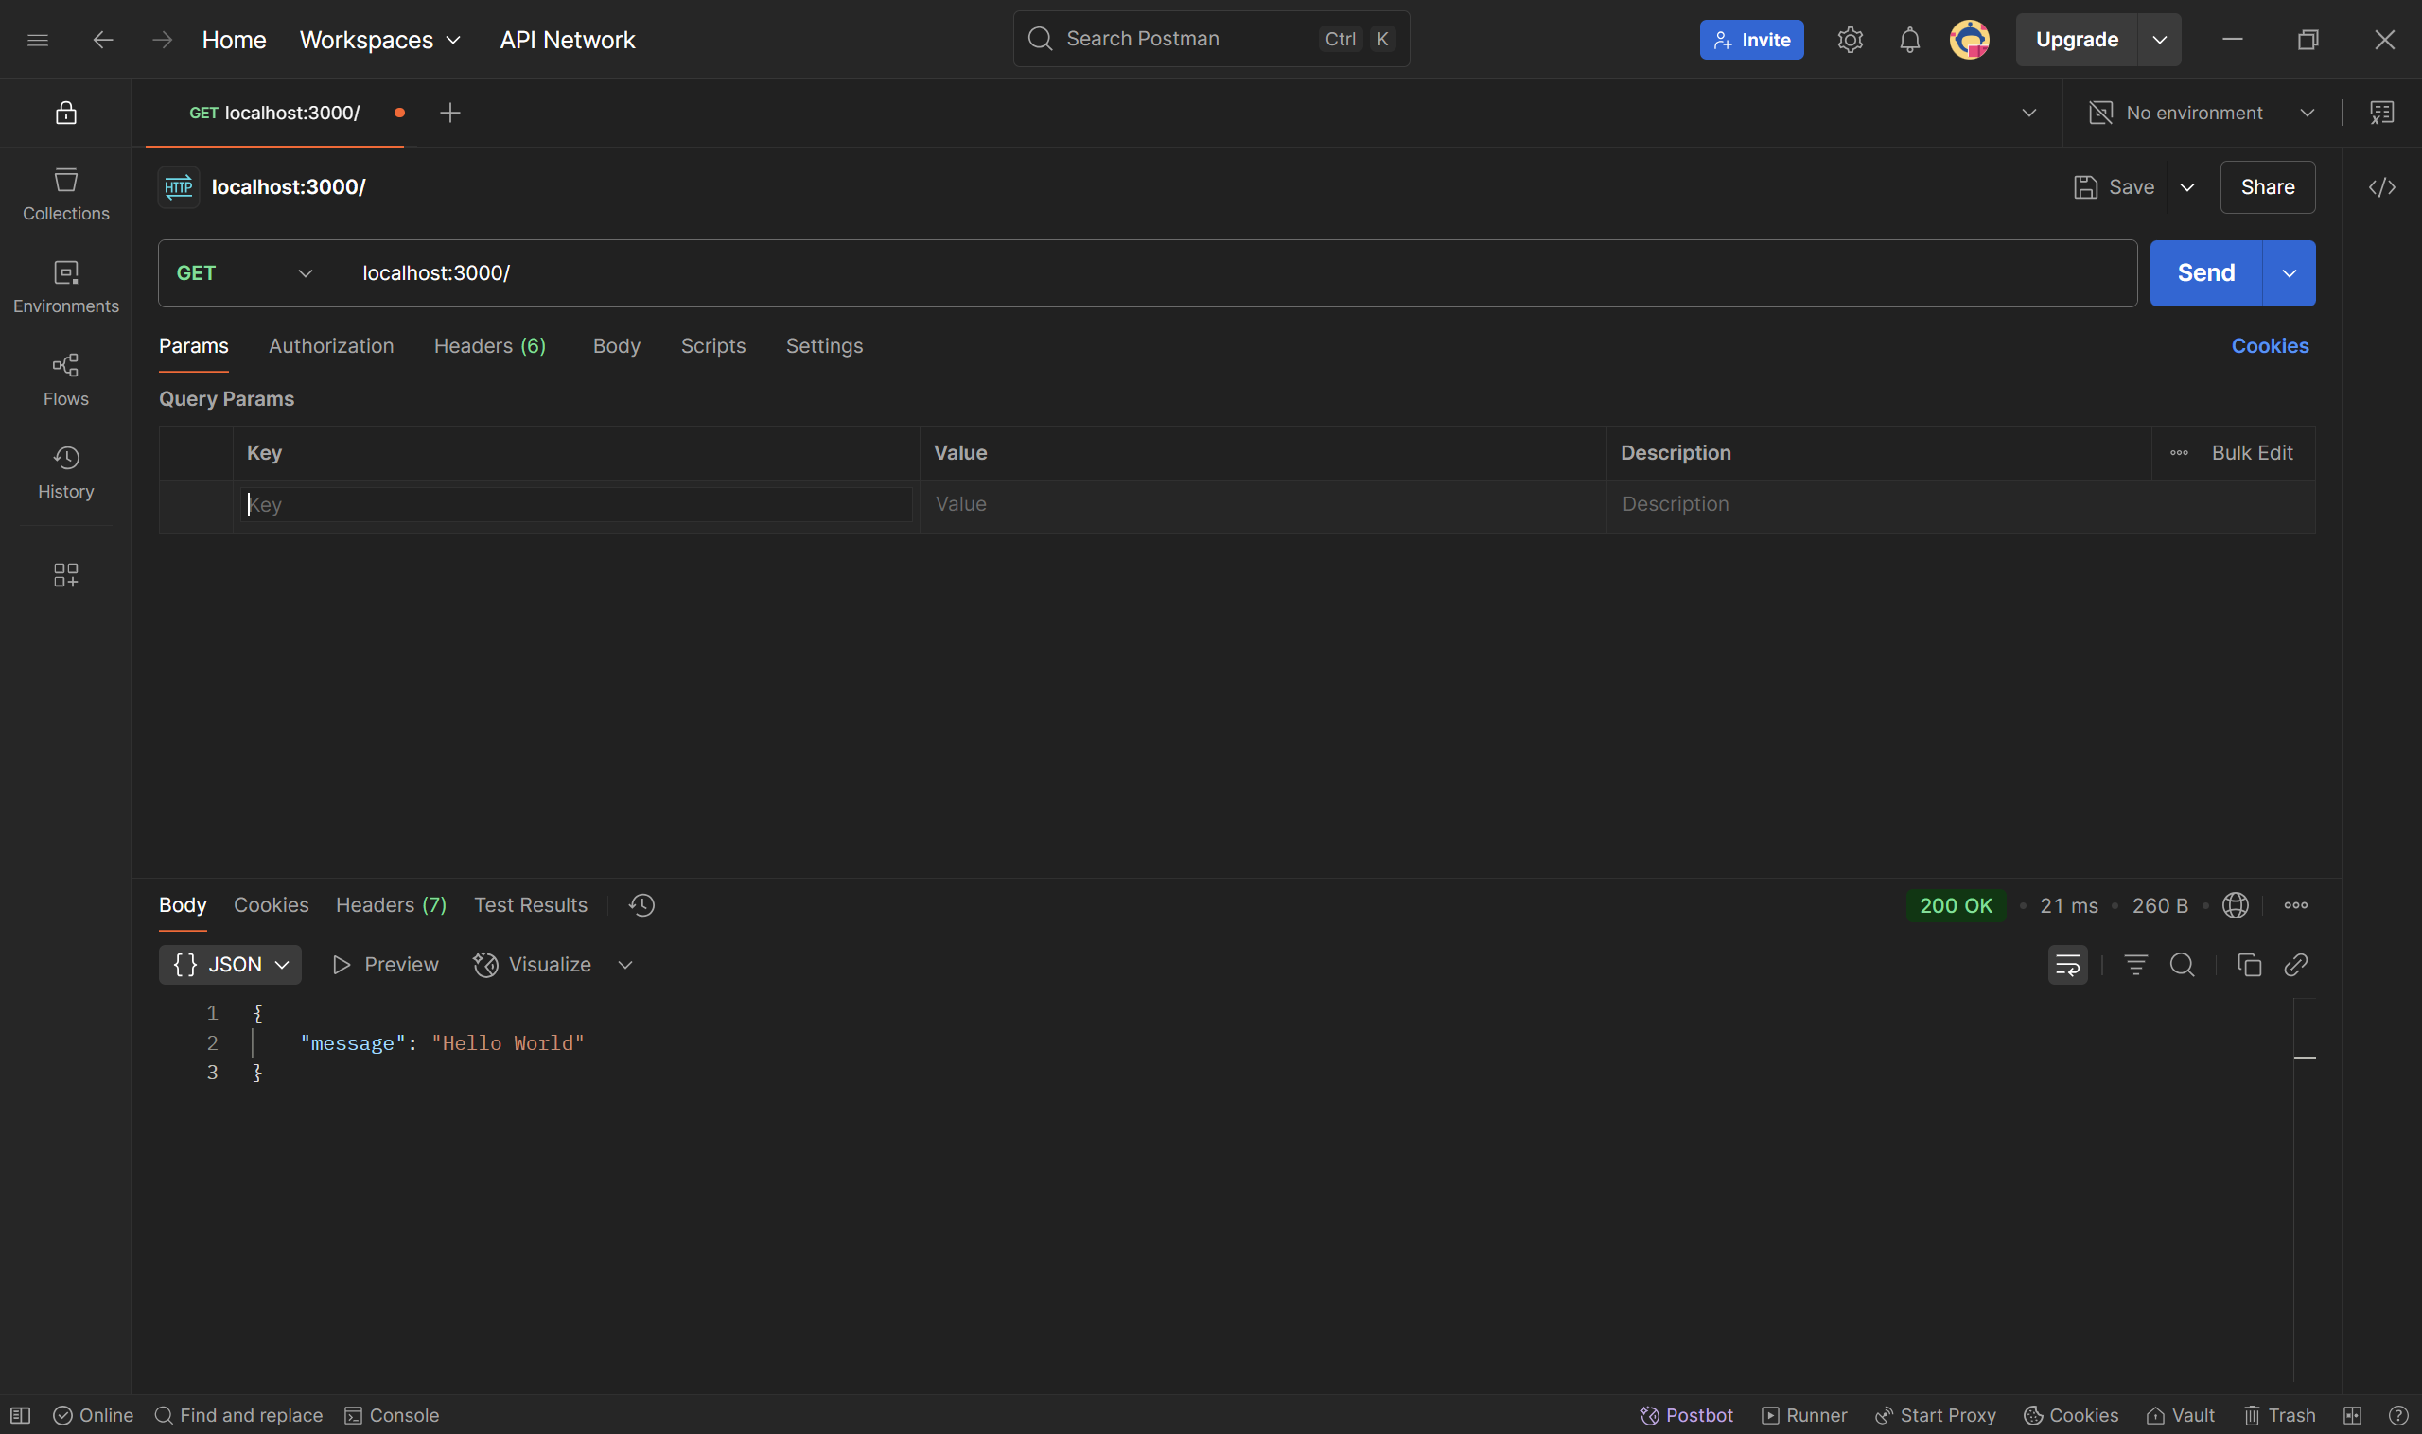
Task: Open Settings gear icon
Action: (1850, 40)
